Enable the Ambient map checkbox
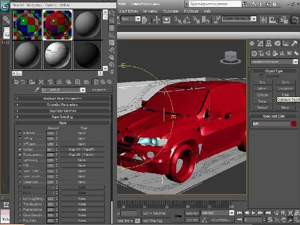 click(x=20, y=133)
